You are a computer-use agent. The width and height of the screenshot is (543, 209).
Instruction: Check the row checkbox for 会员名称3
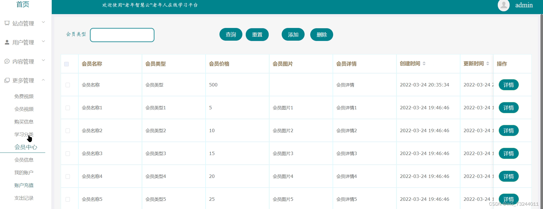pos(68,154)
